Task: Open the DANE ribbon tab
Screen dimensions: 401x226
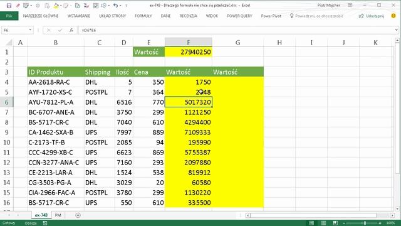Action: [x=165, y=16]
